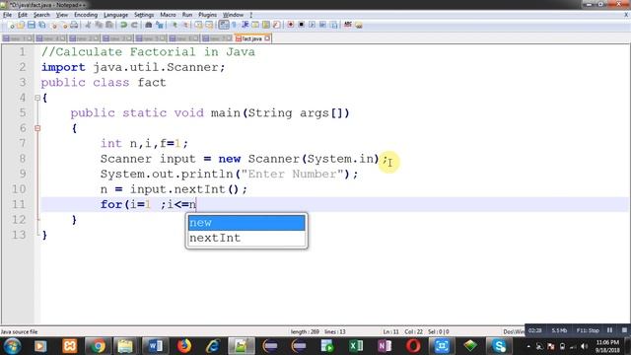Click the 'Enter Number' string on line 9

(x=292, y=174)
